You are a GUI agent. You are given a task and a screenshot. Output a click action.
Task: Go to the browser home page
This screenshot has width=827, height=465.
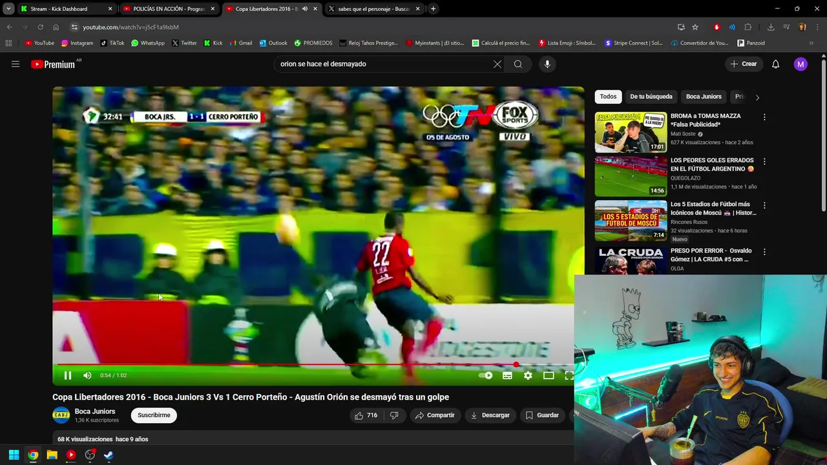coord(56,27)
